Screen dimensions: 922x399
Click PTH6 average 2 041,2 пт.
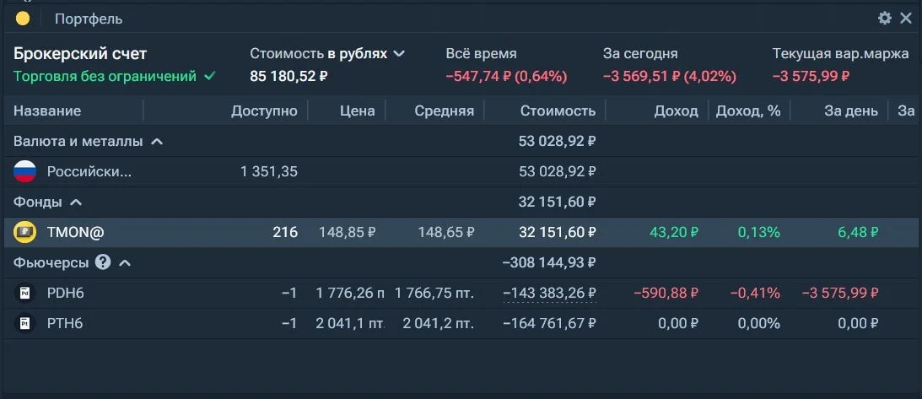[438, 323]
